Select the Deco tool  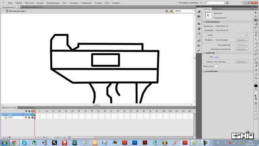(256, 54)
